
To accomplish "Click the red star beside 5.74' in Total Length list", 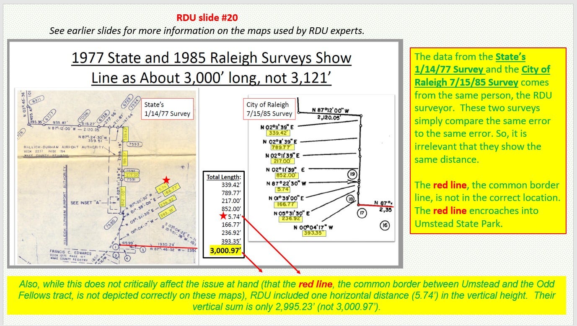I will click(x=223, y=216).
